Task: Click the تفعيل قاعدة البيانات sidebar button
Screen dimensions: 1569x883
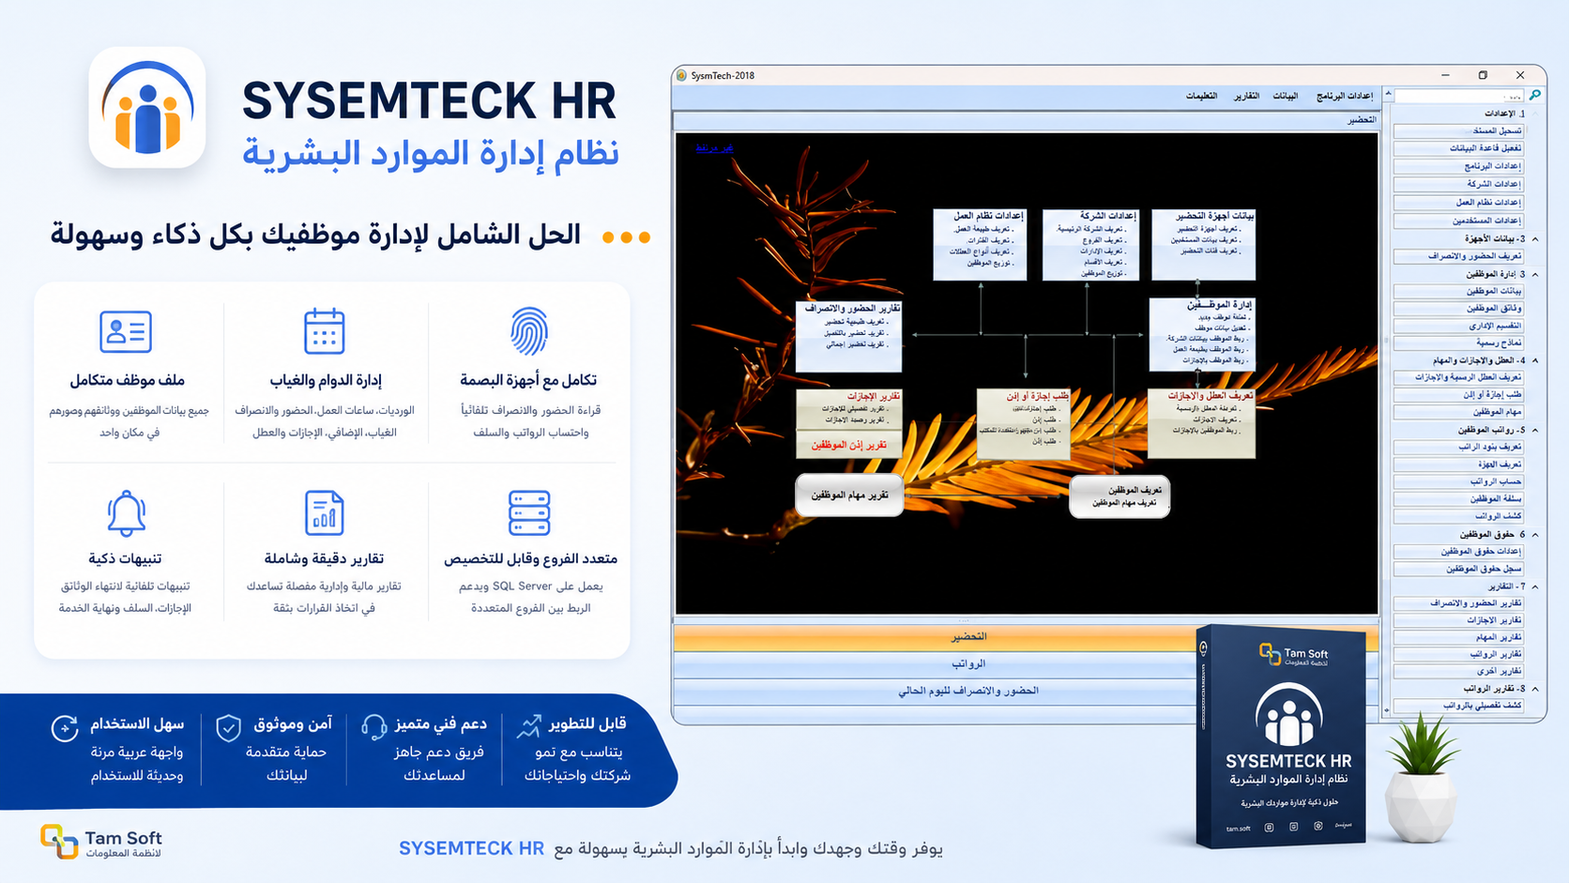Action: pos(1458,148)
